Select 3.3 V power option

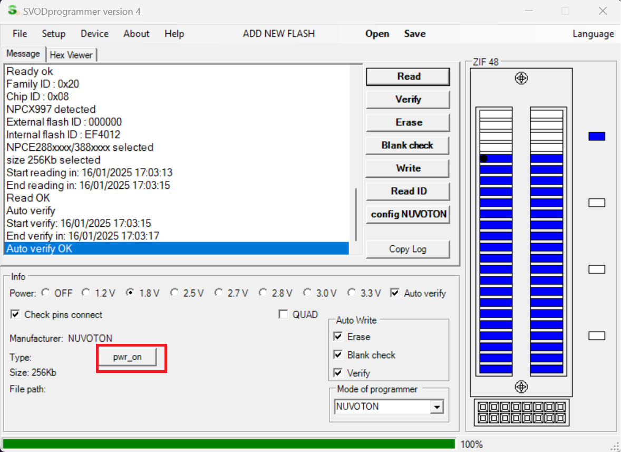pyautogui.click(x=352, y=293)
